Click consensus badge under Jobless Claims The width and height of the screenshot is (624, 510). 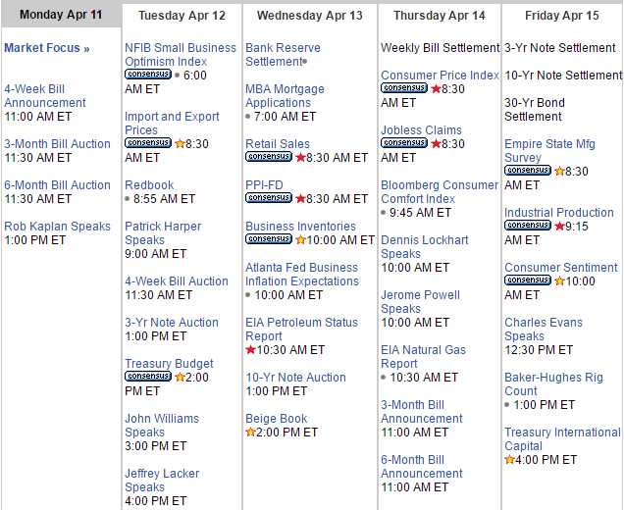[x=404, y=143]
